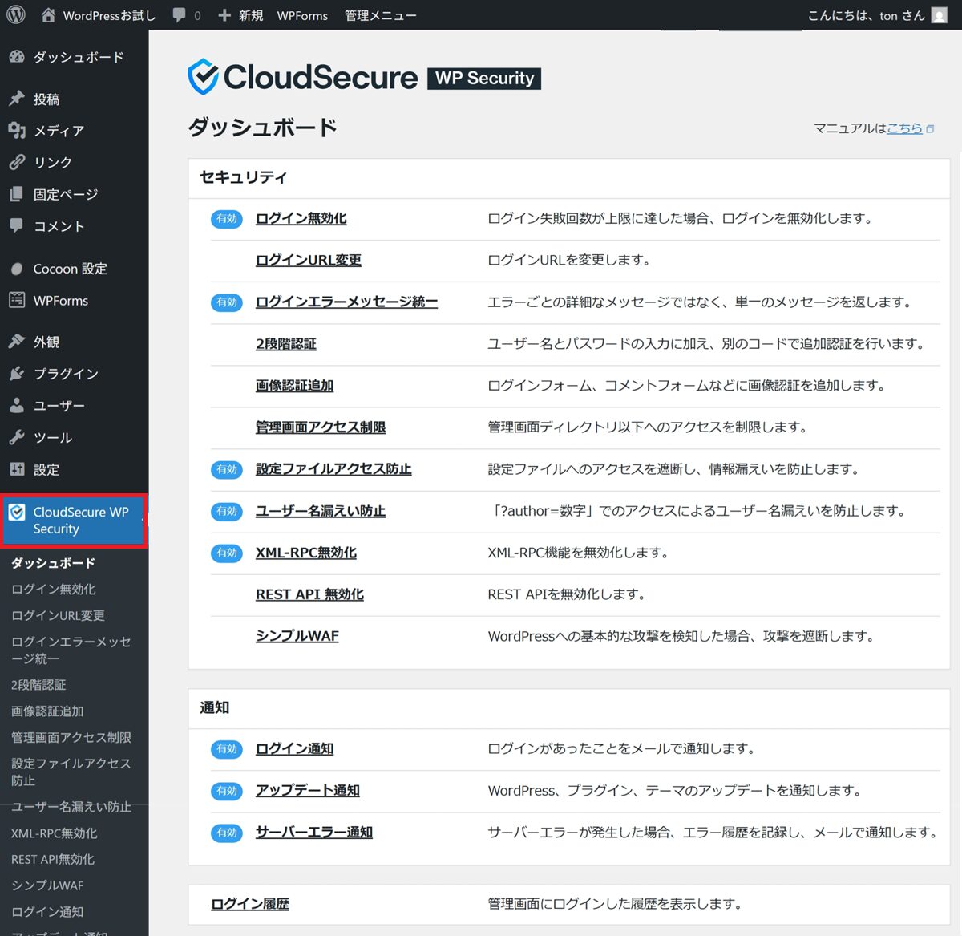
Task: Click the メディア icon in sidebar
Action: click(x=17, y=131)
